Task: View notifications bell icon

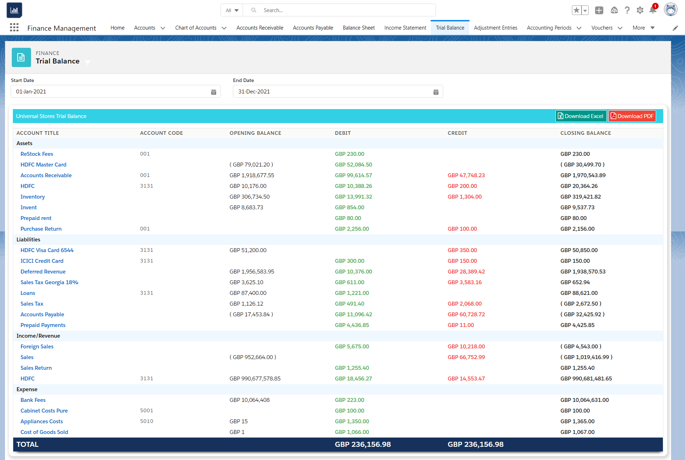Action: (653, 10)
